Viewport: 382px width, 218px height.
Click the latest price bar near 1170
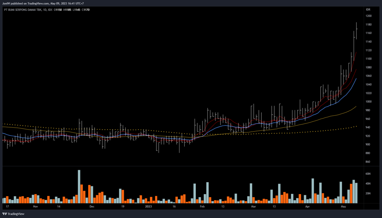click(x=357, y=30)
